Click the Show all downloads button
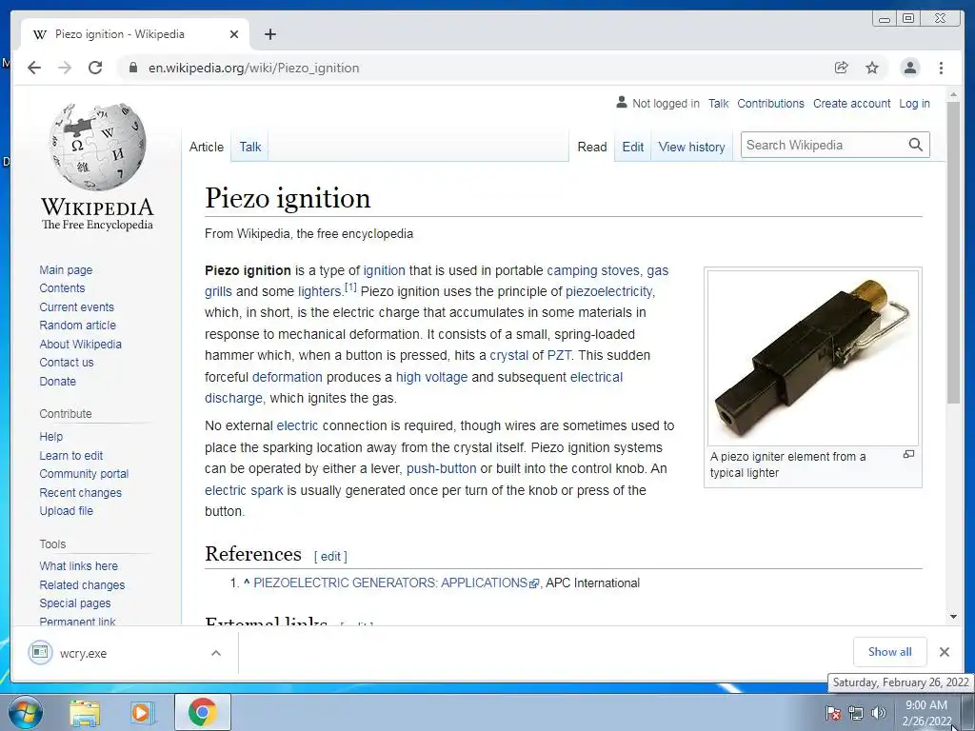The width and height of the screenshot is (975, 731). coord(890,652)
